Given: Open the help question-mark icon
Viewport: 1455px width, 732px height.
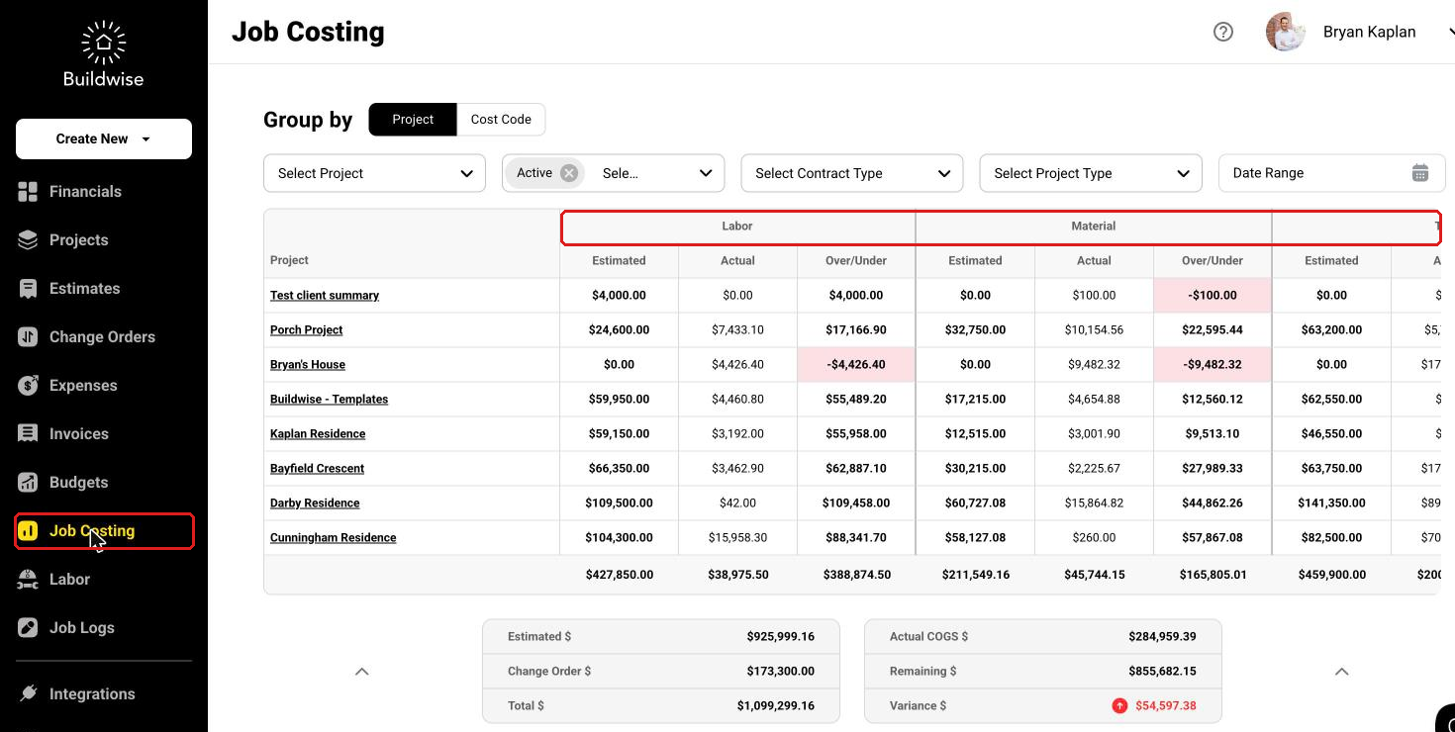Looking at the screenshot, I should [x=1223, y=32].
